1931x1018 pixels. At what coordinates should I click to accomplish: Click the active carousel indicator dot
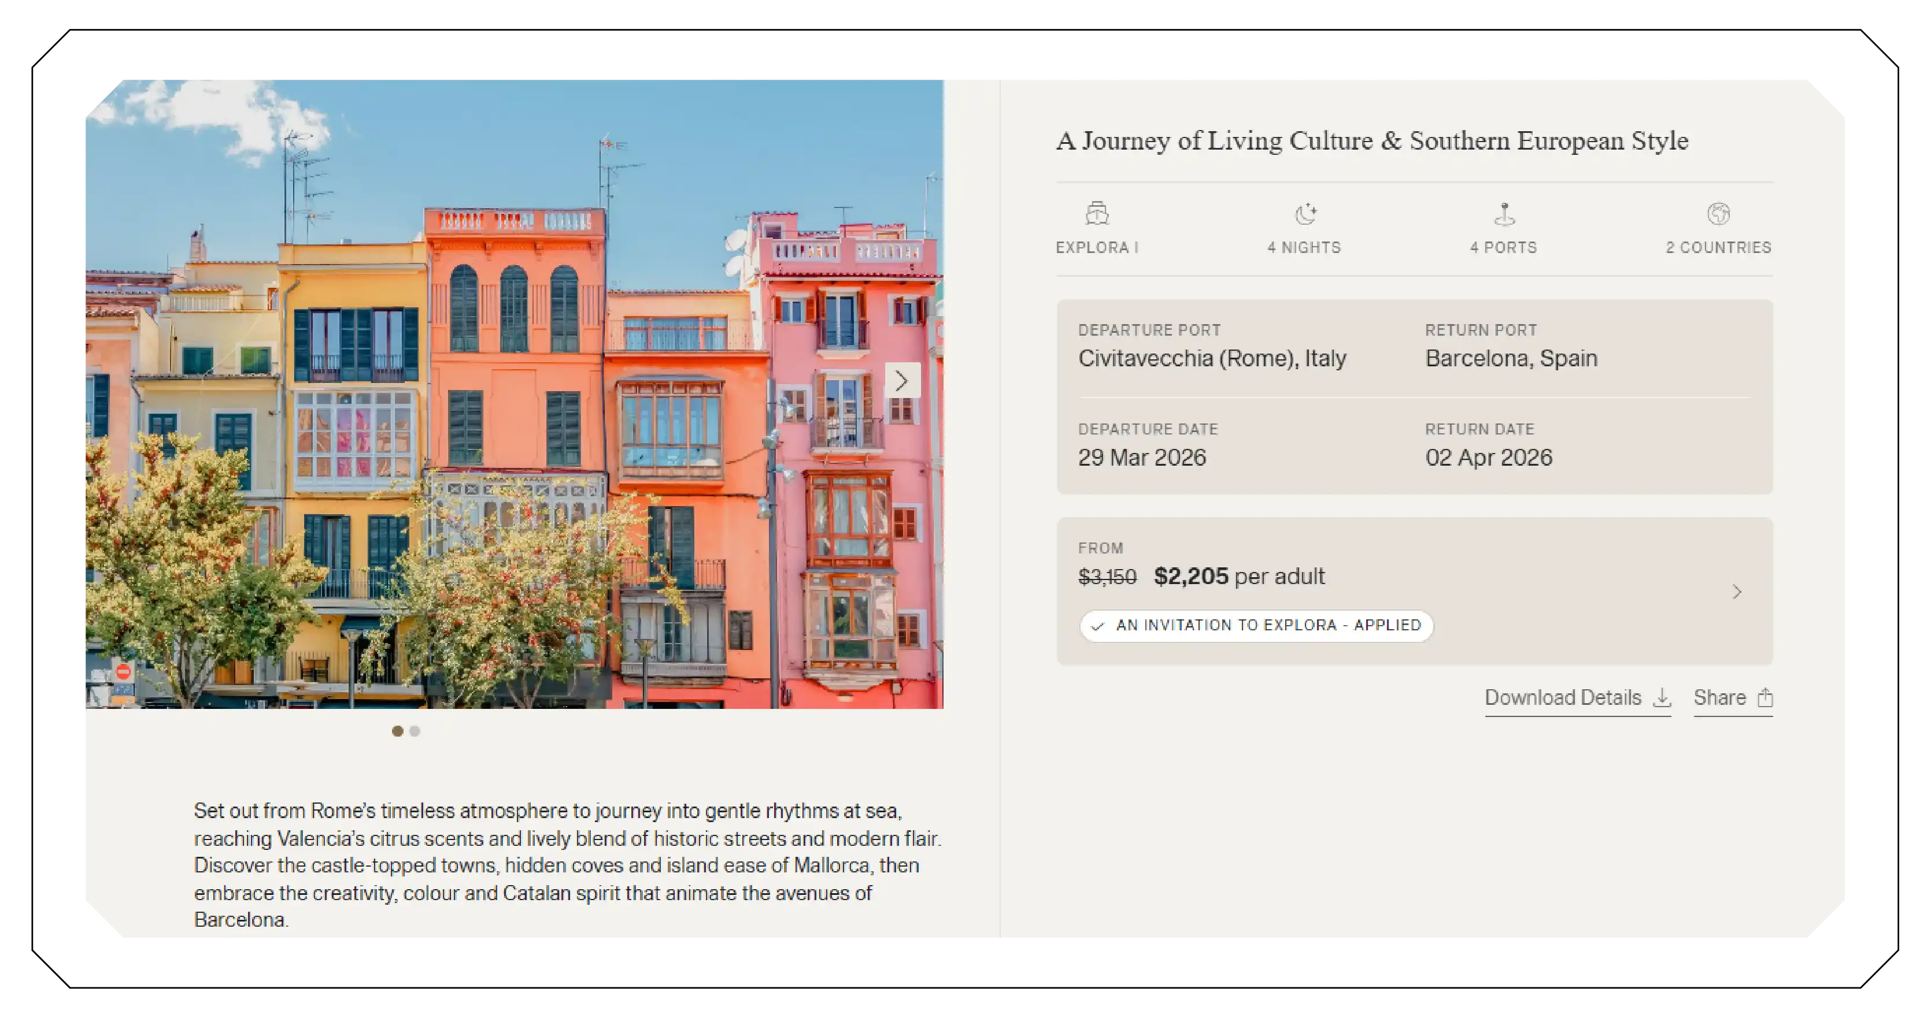(x=397, y=731)
